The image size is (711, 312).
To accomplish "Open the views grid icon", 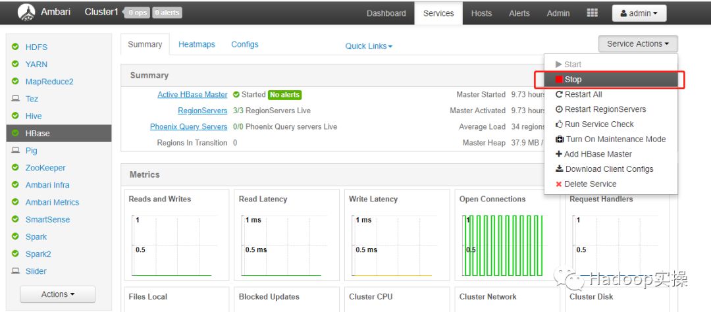I will pos(592,13).
